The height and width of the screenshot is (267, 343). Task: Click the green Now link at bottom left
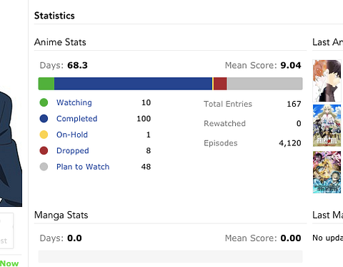click(9, 263)
